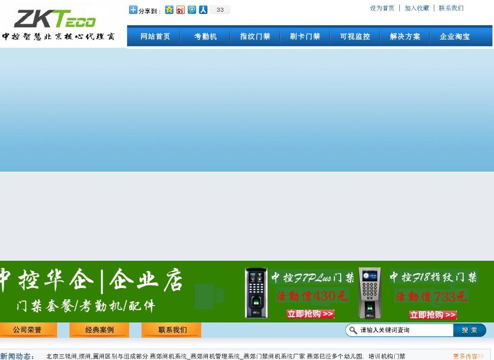The height and width of the screenshot is (360, 494).
Task: Open 企业淘宝 navigation tab
Action: coord(455,37)
